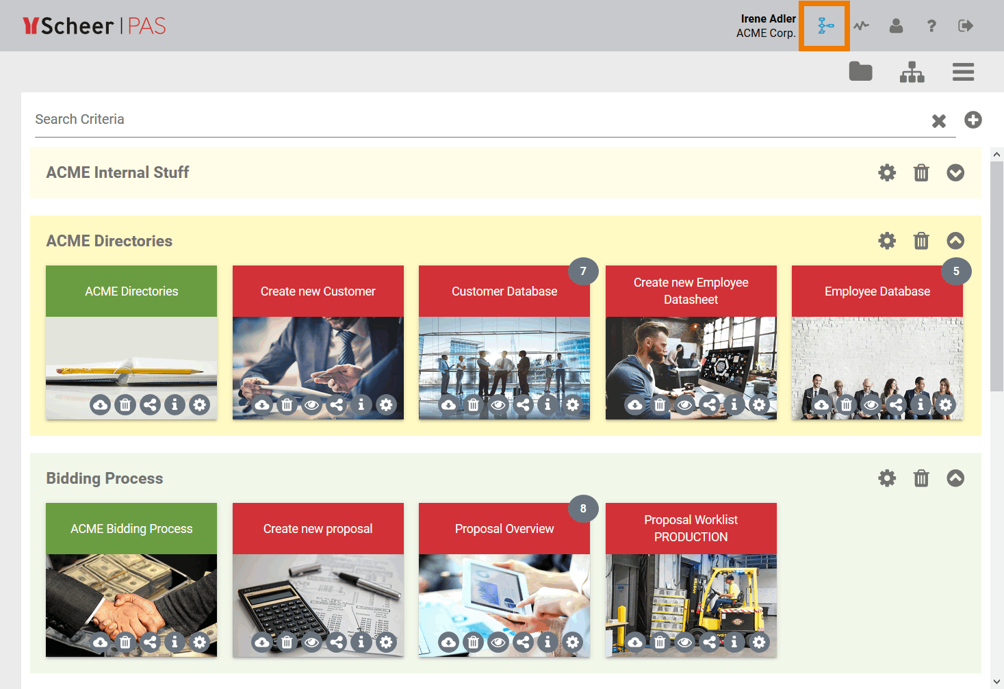Toggle eye on Proposal Worklist PRODUCTION tile
1004x689 pixels.
click(684, 642)
